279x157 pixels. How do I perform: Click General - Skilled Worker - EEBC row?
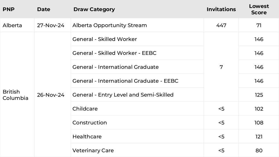(114, 53)
